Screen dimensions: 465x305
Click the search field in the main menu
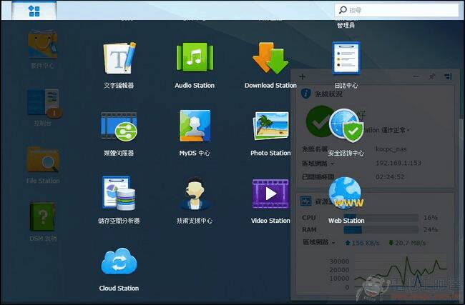(x=397, y=10)
